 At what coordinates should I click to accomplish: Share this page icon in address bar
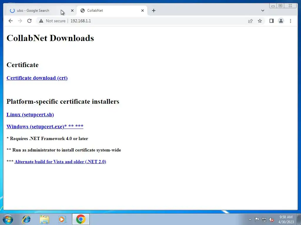click(250, 21)
